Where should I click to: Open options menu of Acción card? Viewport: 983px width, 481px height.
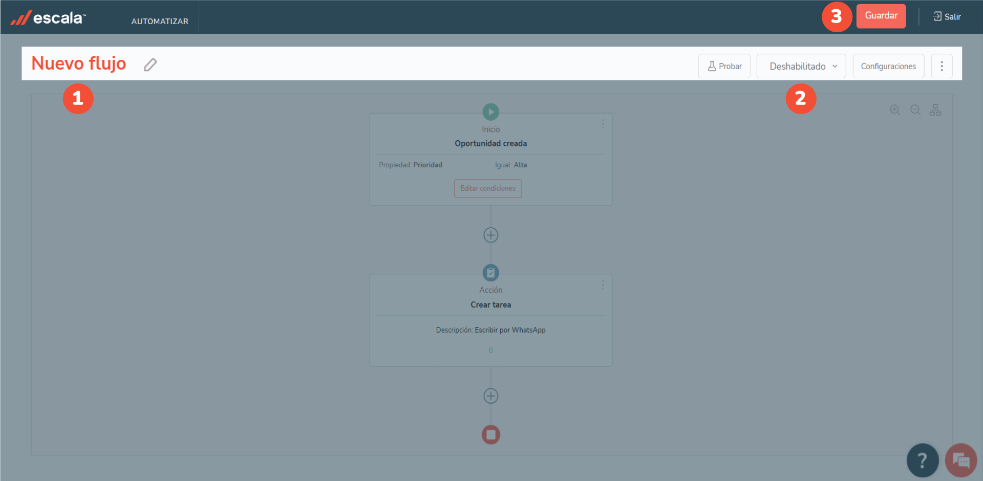pos(603,285)
